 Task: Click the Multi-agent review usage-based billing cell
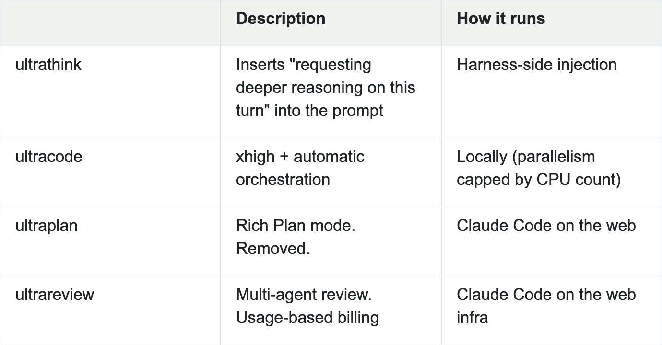(307, 306)
